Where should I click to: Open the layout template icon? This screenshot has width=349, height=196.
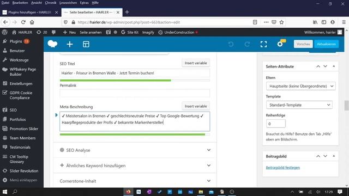86,44
